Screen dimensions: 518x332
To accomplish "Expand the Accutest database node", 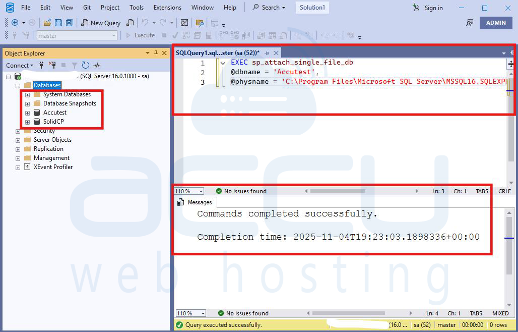I will click(28, 113).
